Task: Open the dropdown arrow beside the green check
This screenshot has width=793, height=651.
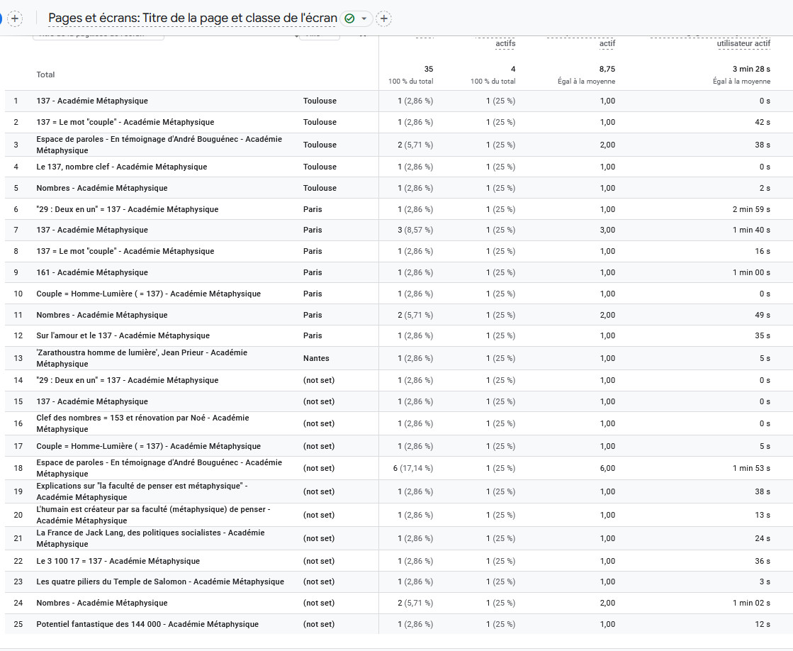Action: (x=364, y=18)
